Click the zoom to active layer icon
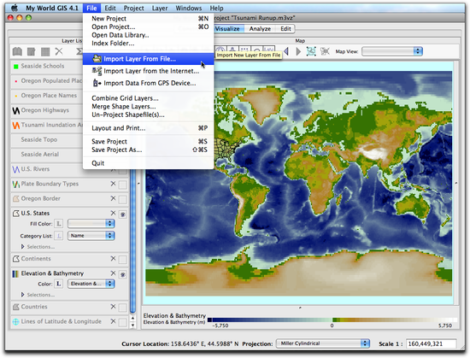Image resolution: width=470 pixels, height=358 pixels. pos(325,51)
